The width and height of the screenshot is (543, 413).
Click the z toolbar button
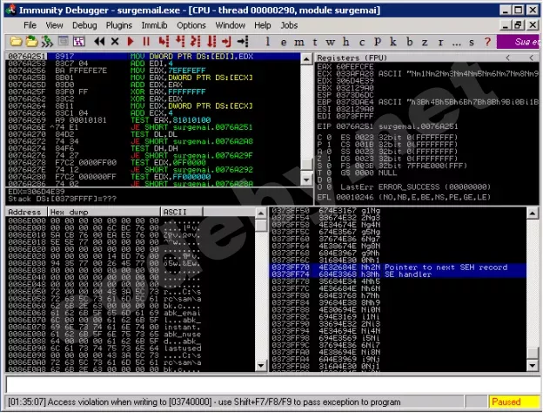click(425, 43)
